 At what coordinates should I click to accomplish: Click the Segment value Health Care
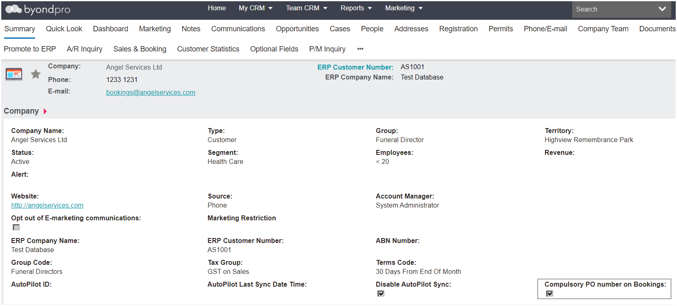pyautogui.click(x=225, y=162)
